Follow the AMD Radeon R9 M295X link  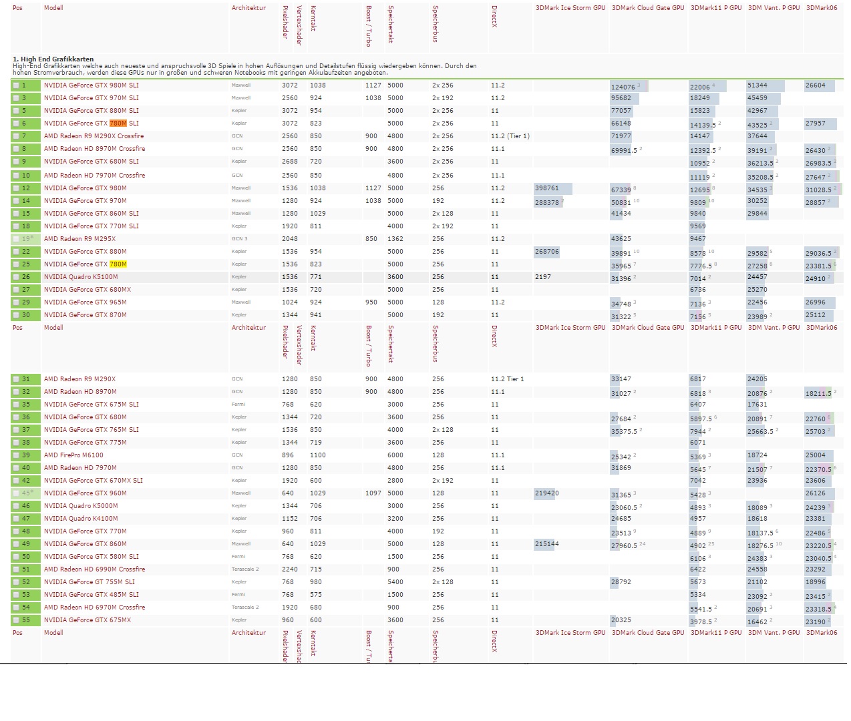pos(79,239)
